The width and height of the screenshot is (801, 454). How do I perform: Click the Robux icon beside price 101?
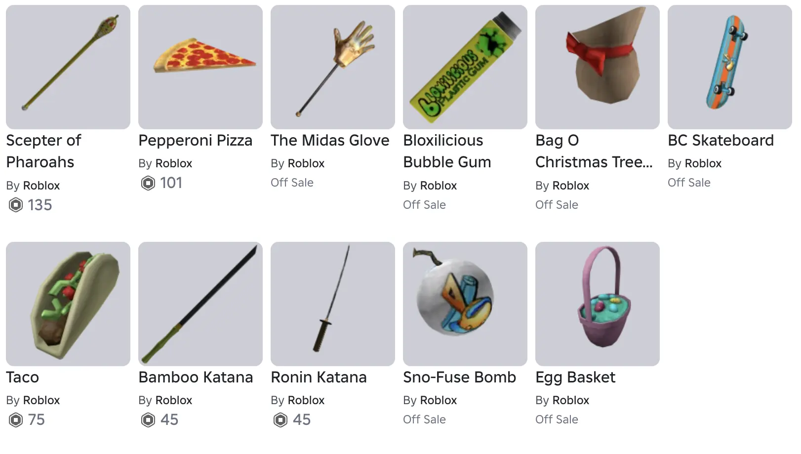point(148,183)
